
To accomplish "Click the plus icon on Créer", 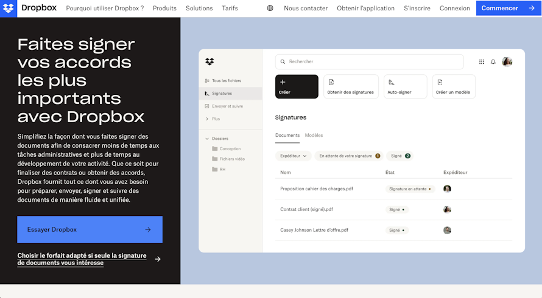I will [283, 82].
